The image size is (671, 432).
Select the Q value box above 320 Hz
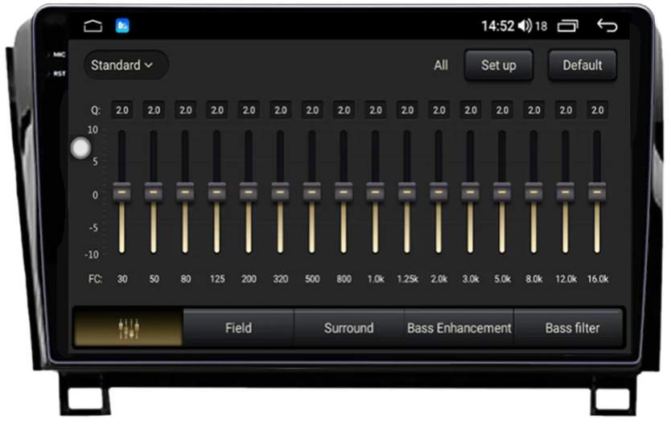280,110
